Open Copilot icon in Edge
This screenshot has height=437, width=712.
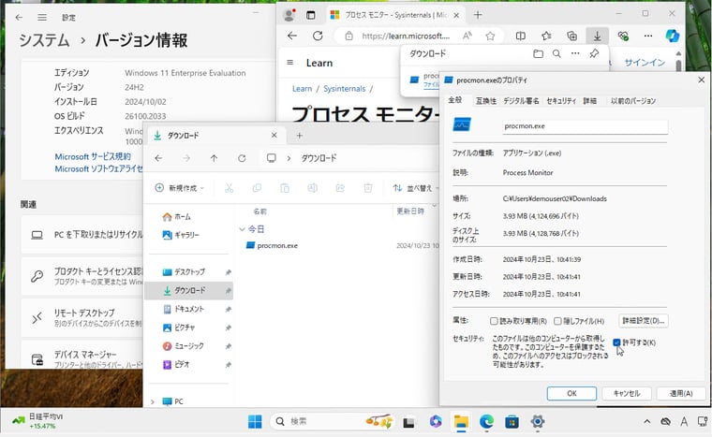tap(673, 36)
